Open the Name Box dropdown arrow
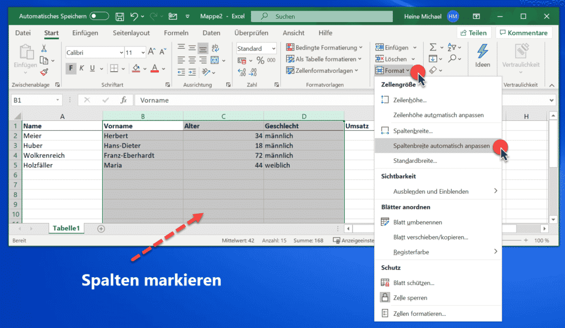 click(57, 100)
